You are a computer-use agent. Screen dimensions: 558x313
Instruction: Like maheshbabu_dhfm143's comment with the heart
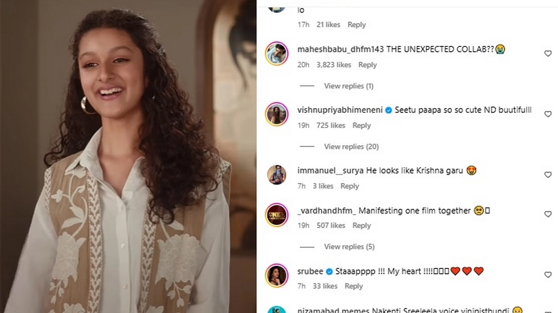tap(548, 54)
